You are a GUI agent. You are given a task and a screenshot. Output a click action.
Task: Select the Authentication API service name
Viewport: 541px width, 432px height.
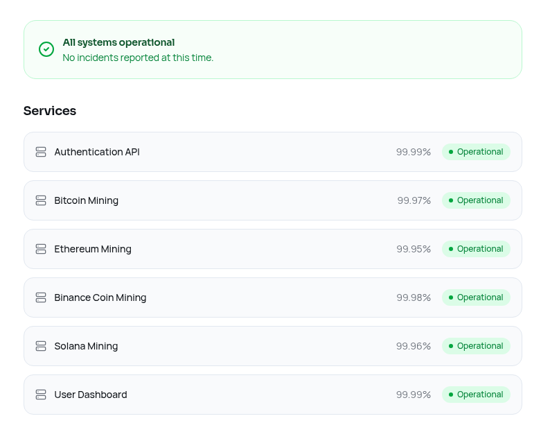(97, 152)
